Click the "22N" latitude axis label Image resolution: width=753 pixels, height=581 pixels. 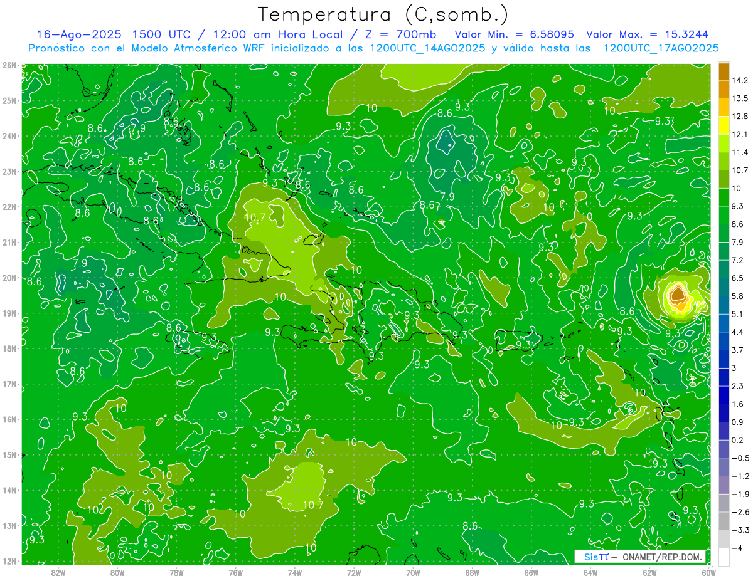point(9,207)
